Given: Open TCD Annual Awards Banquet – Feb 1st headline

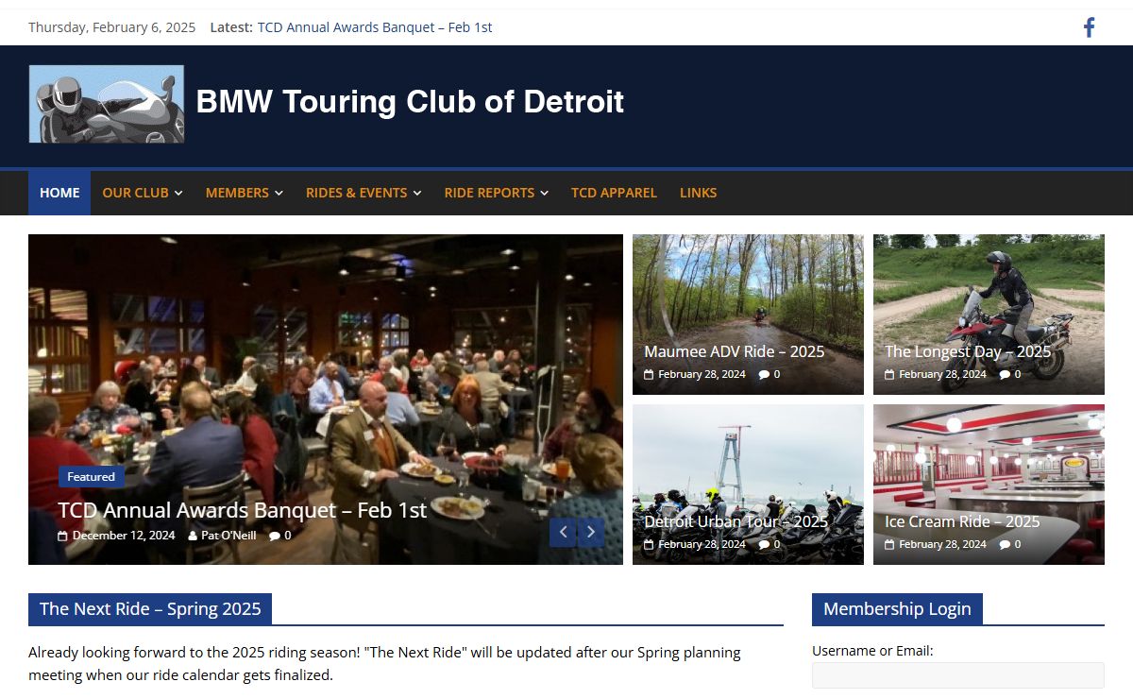Looking at the screenshot, I should (243, 510).
